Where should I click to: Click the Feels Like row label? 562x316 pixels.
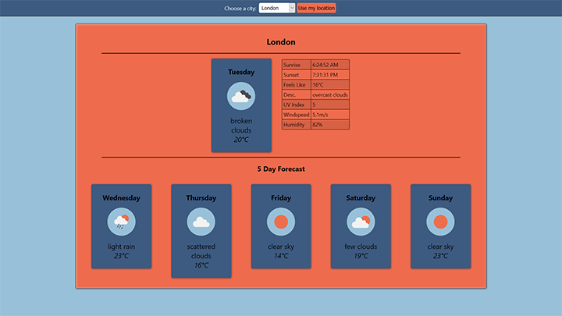[296, 85]
